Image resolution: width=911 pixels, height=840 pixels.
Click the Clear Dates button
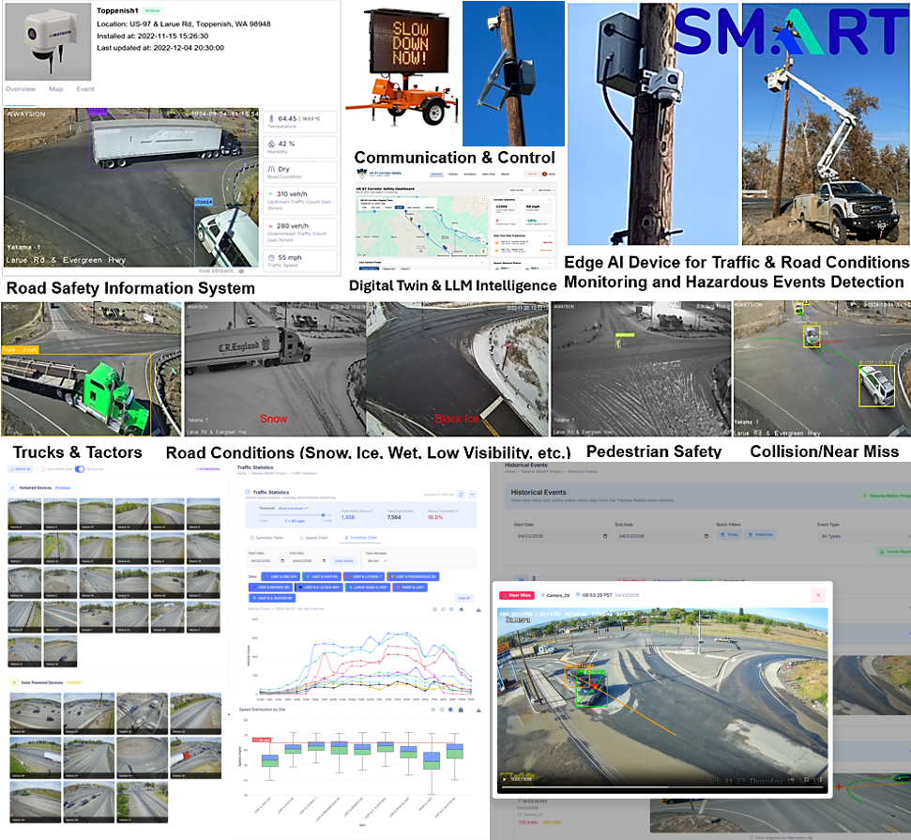pyautogui.click(x=344, y=561)
